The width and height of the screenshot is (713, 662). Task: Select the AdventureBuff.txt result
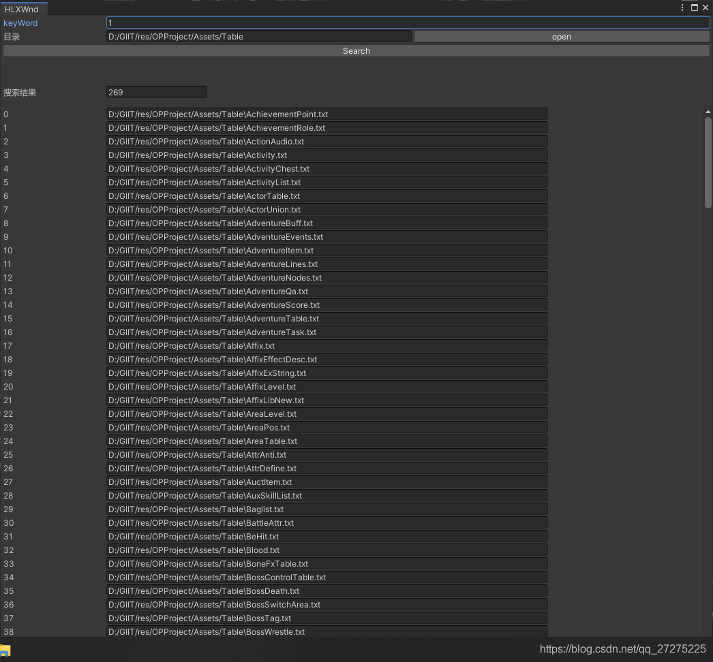coord(327,223)
